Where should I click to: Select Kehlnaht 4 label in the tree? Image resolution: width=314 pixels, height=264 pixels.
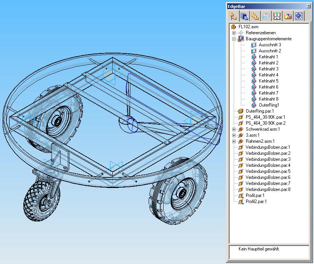(268, 75)
